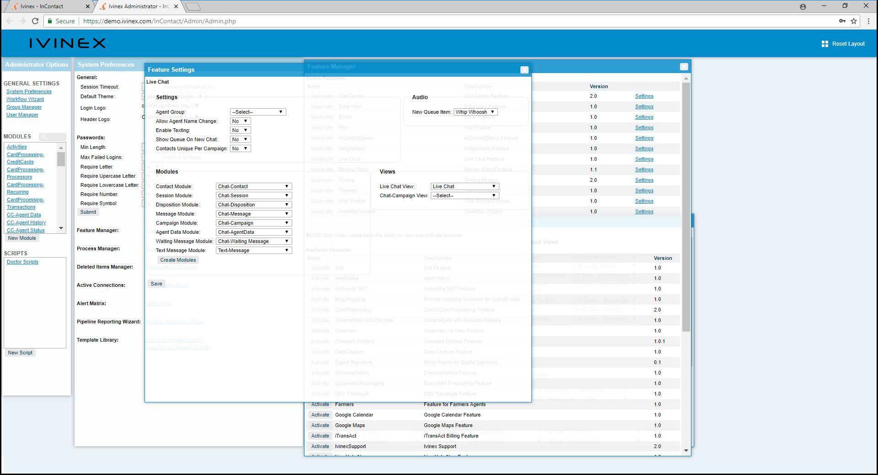This screenshot has width=878, height=475.
Task: Open the Agent Data Module dropdown
Action: point(254,232)
